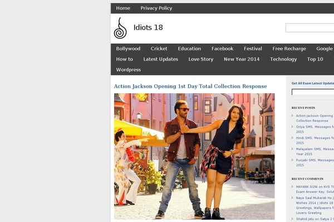This screenshot has width=334, height=222.
Task: Click the Recent Comments heading
Action: (x=307, y=179)
